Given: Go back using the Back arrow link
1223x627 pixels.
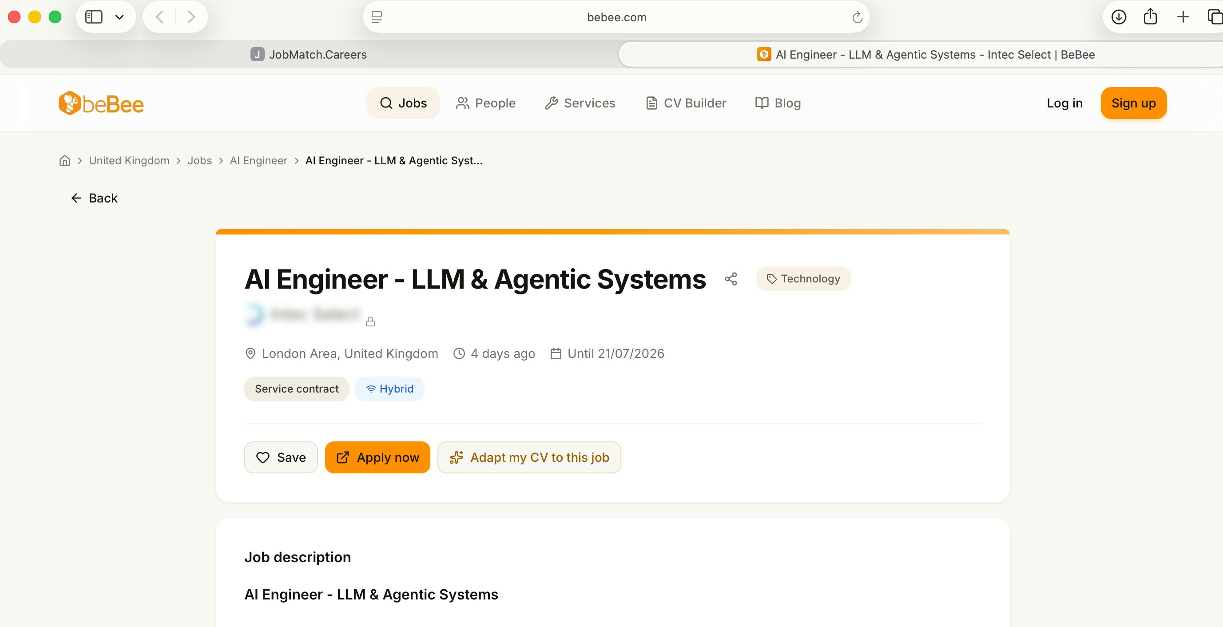Looking at the screenshot, I should point(94,198).
